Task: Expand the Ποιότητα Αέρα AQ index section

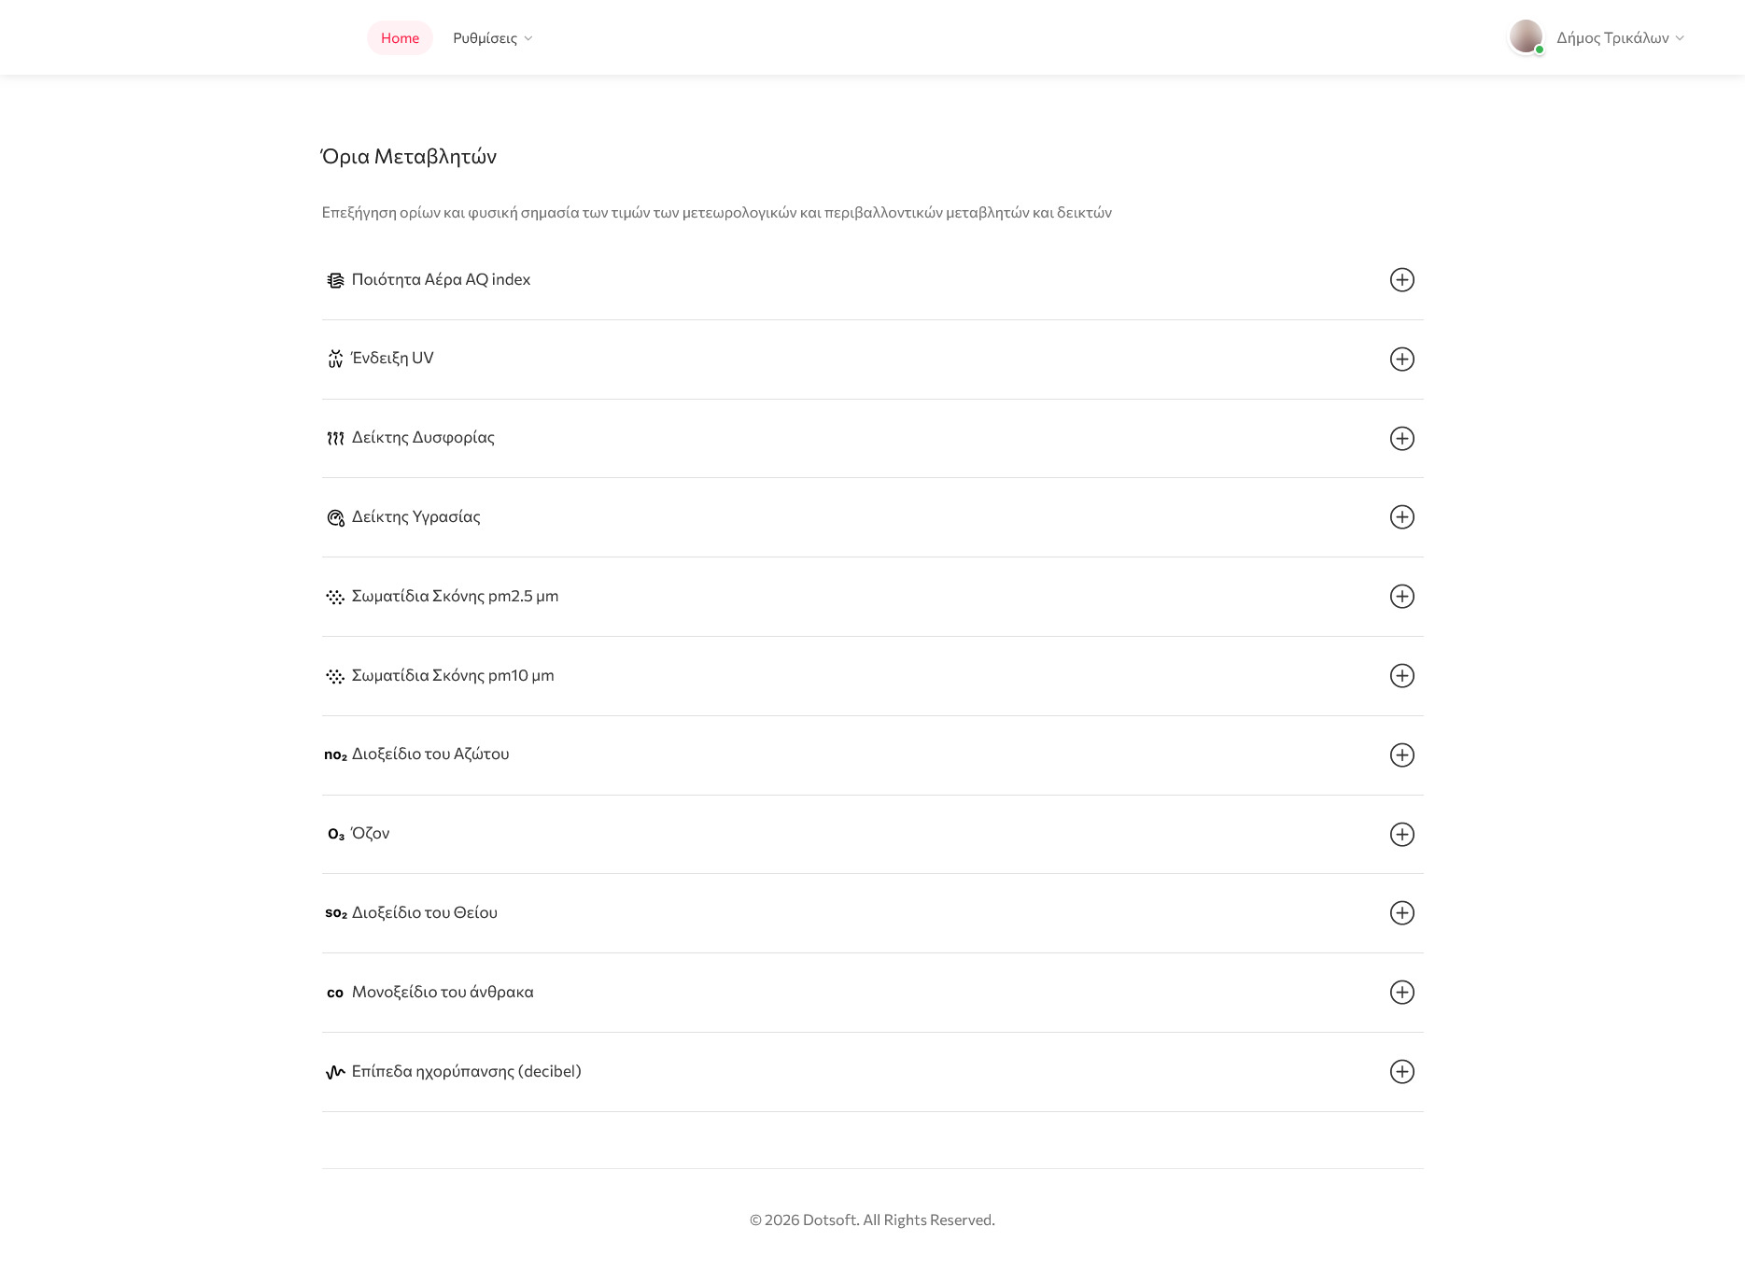Action: pos(1401,280)
